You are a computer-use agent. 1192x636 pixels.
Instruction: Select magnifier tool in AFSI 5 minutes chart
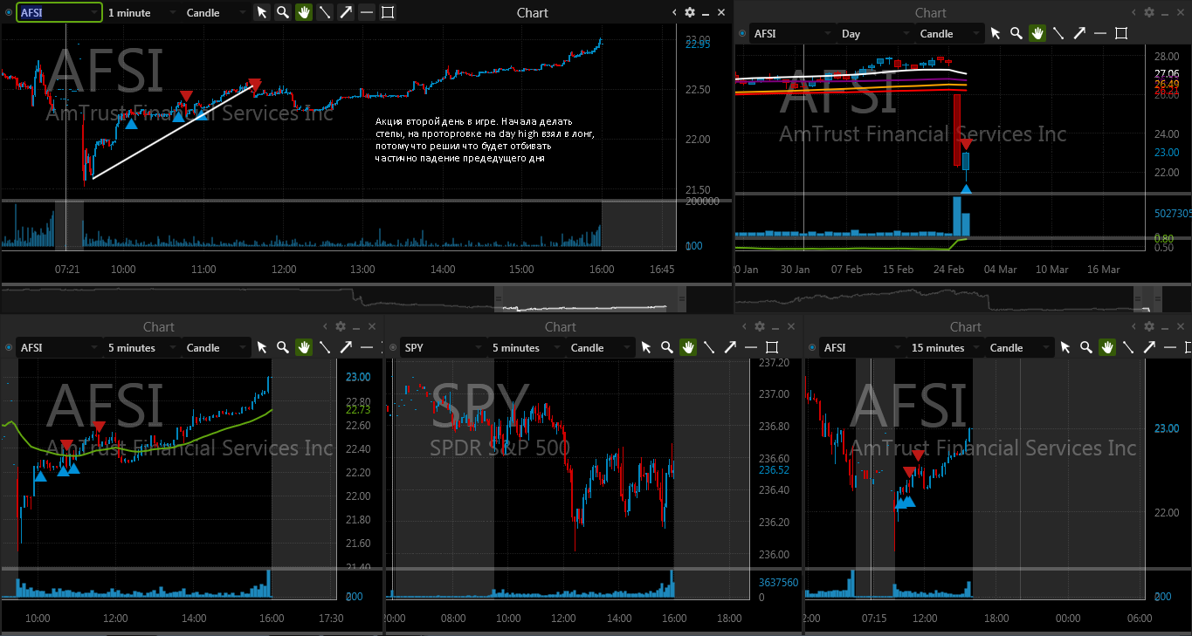[x=283, y=347]
